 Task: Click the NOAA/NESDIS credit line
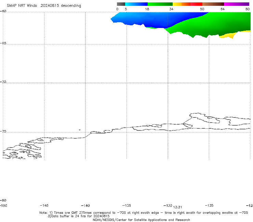141,220
